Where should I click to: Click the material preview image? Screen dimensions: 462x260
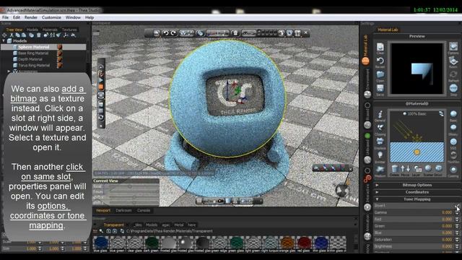(x=417, y=69)
